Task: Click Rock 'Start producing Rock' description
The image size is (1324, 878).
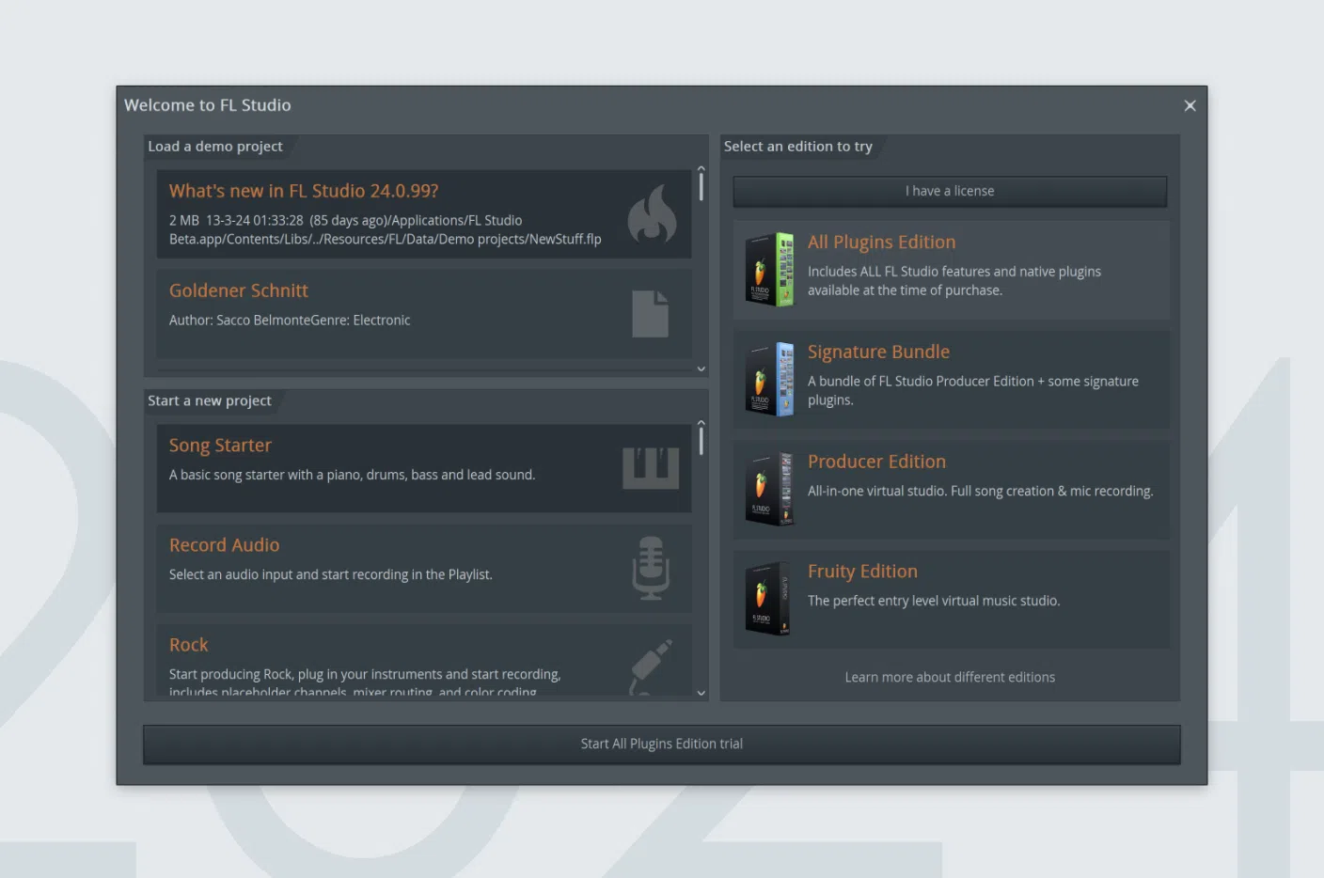Action: point(365,682)
